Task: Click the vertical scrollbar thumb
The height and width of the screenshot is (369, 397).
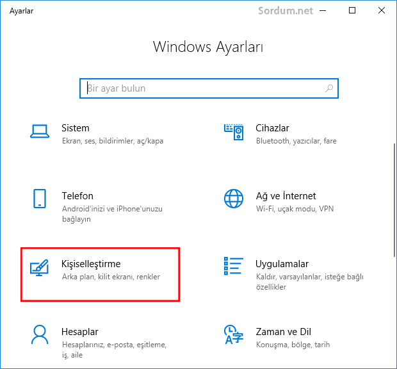Action: click(394, 200)
